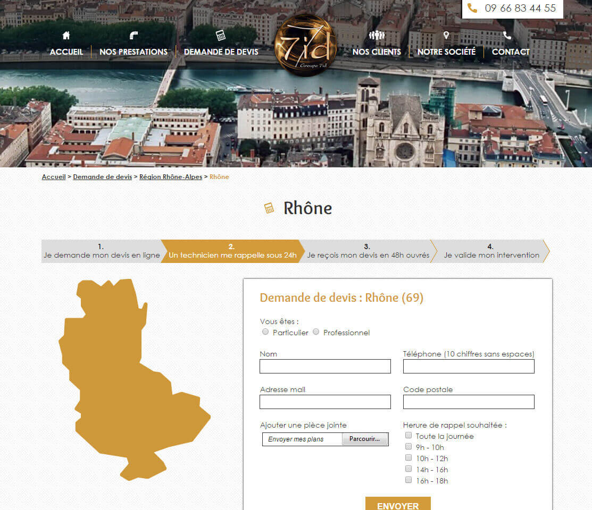Follow the Région Rhône-Alpes breadcrumb link

tap(171, 177)
